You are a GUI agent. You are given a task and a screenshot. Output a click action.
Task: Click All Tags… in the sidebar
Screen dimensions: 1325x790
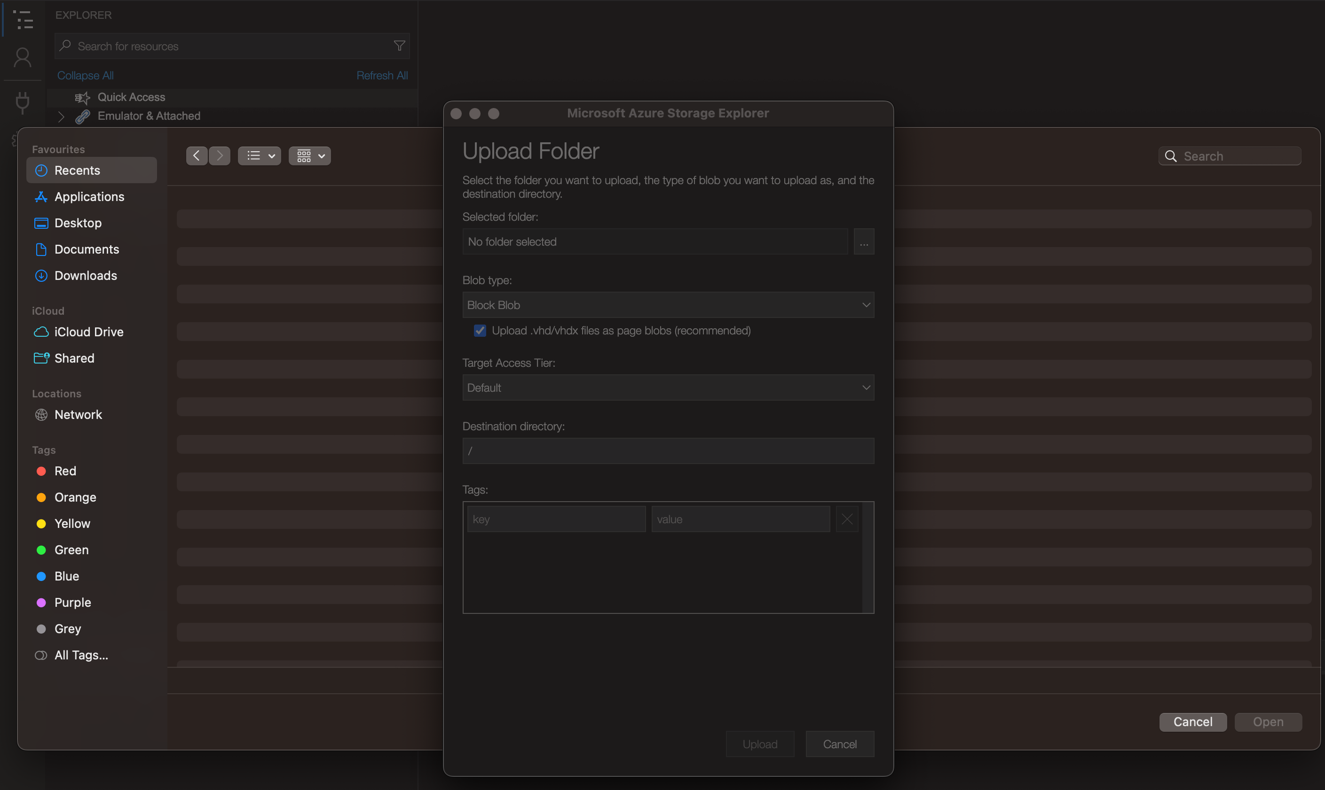pos(92,655)
